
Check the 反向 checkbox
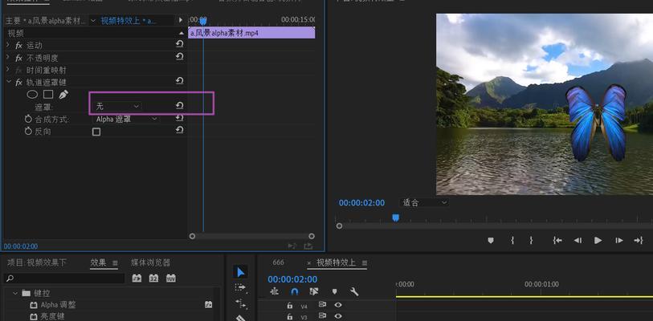96,132
